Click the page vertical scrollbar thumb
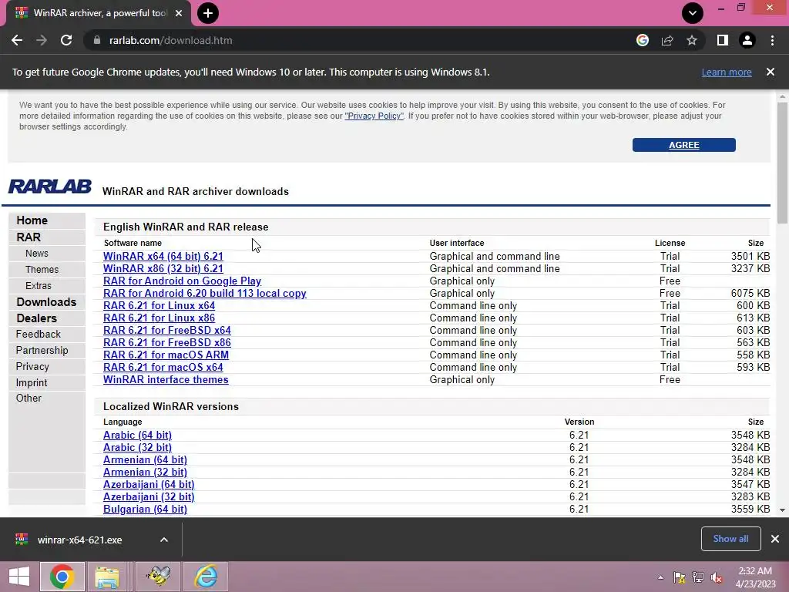789x592 pixels. 782,162
